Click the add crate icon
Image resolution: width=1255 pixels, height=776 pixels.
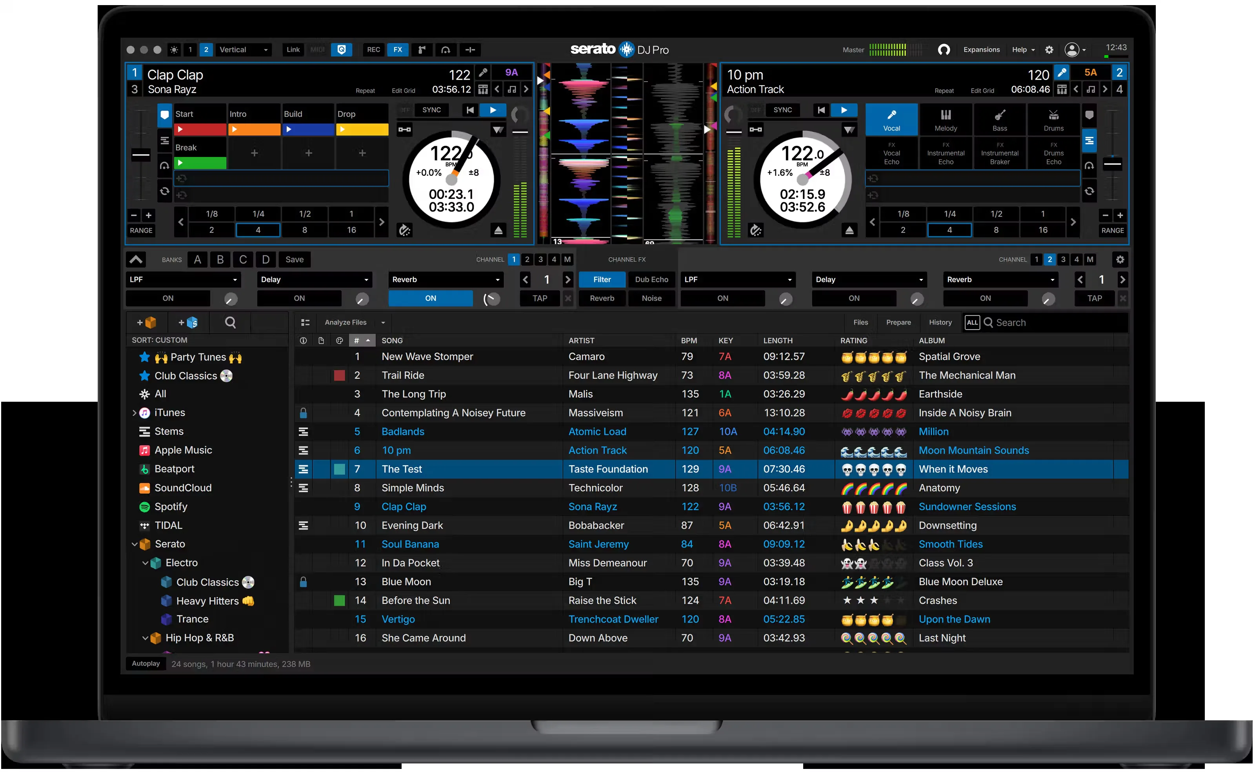146,322
